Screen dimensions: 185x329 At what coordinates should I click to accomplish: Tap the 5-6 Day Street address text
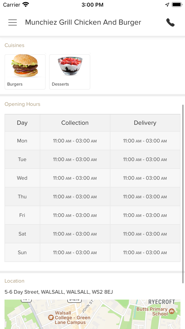(x=59, y=292)
